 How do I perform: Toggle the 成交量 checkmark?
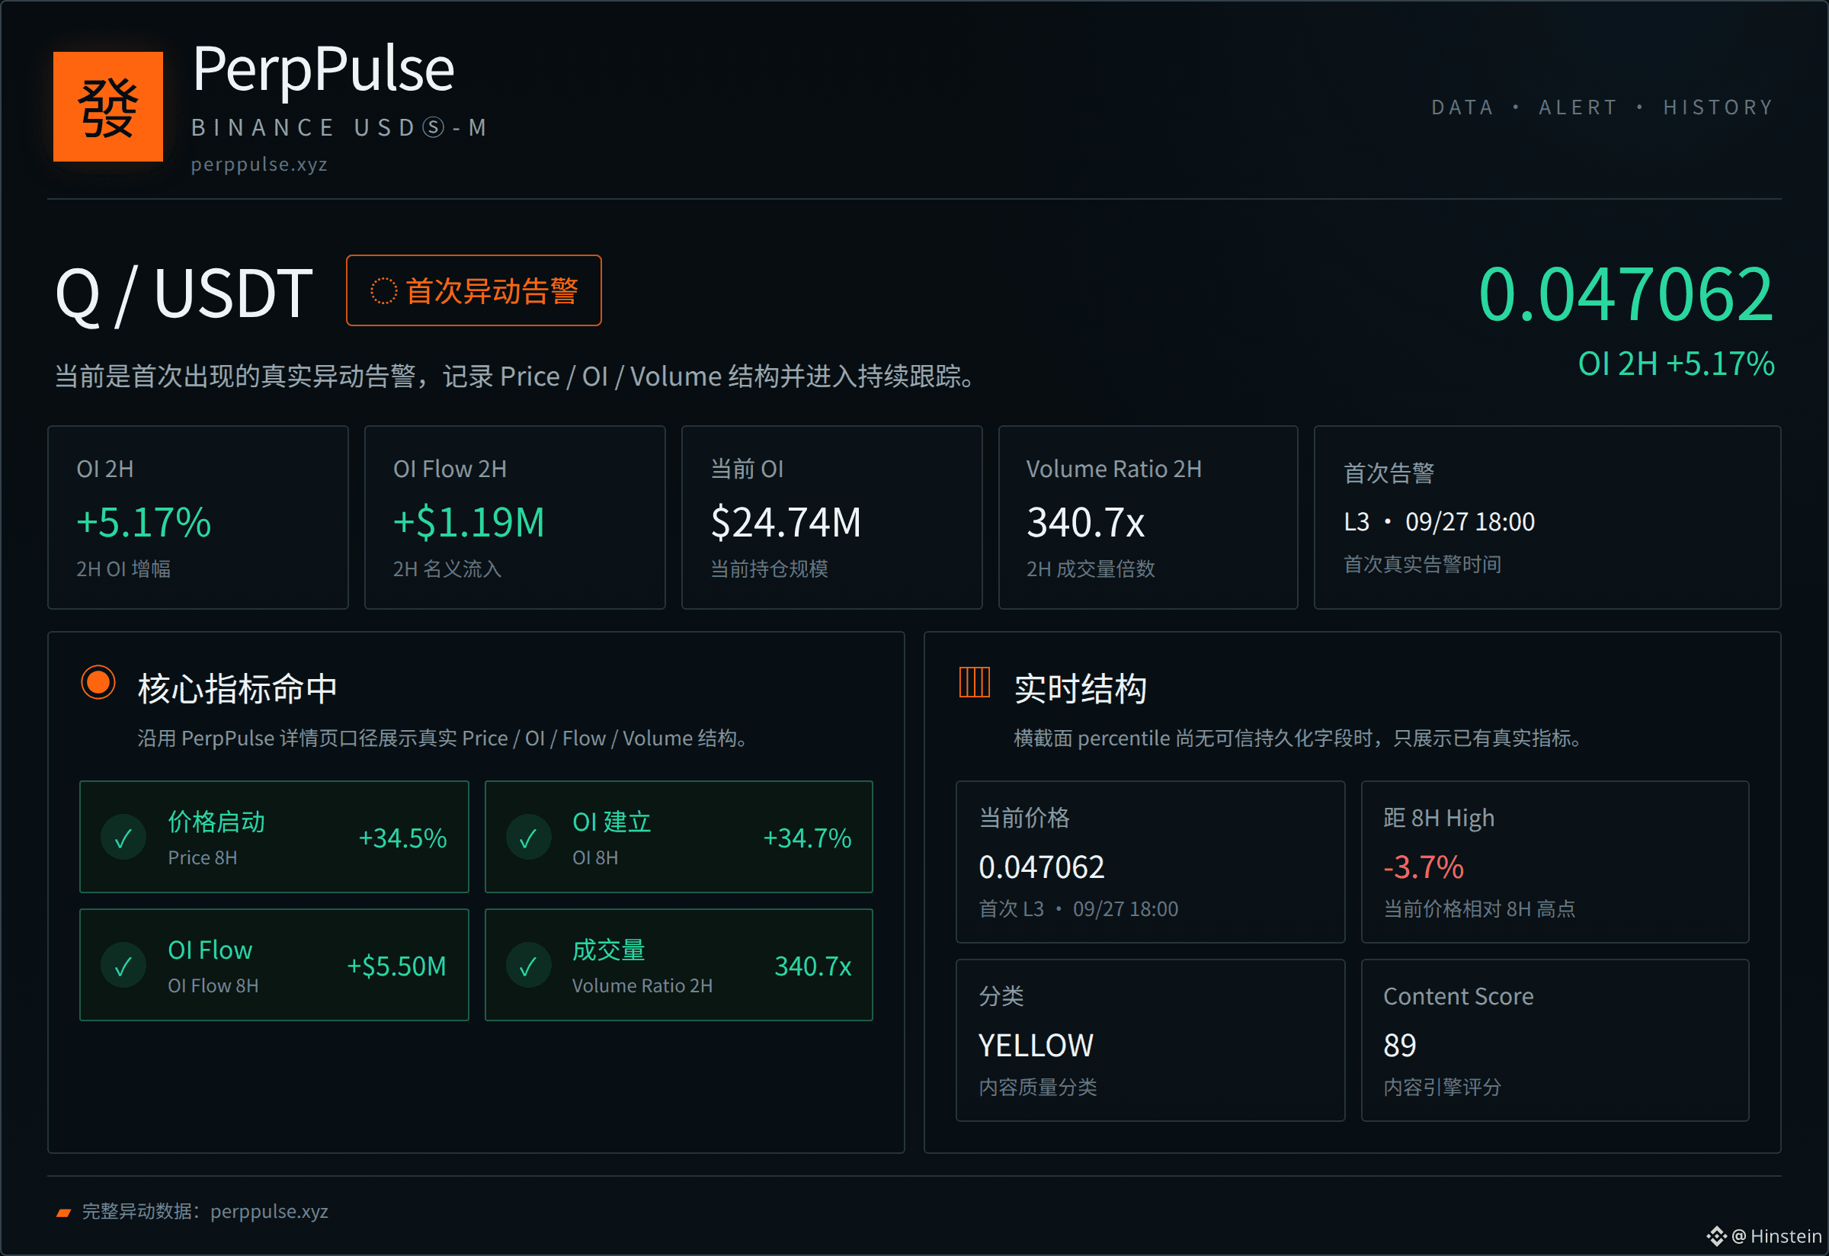(x=528, y=966)
